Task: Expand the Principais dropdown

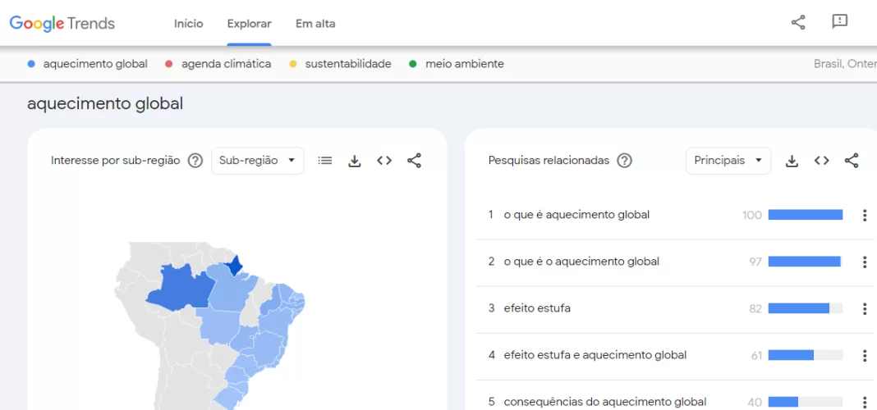Action: (728, 161)
